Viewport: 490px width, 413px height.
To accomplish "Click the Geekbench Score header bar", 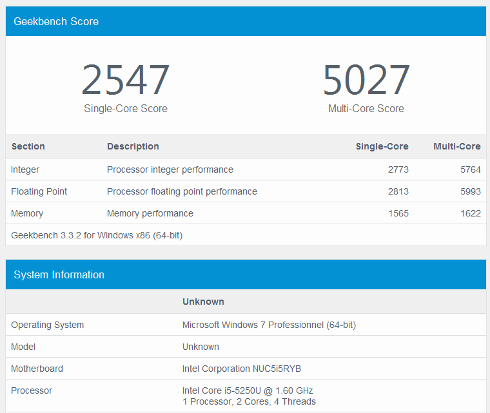I will click(245, 21).
